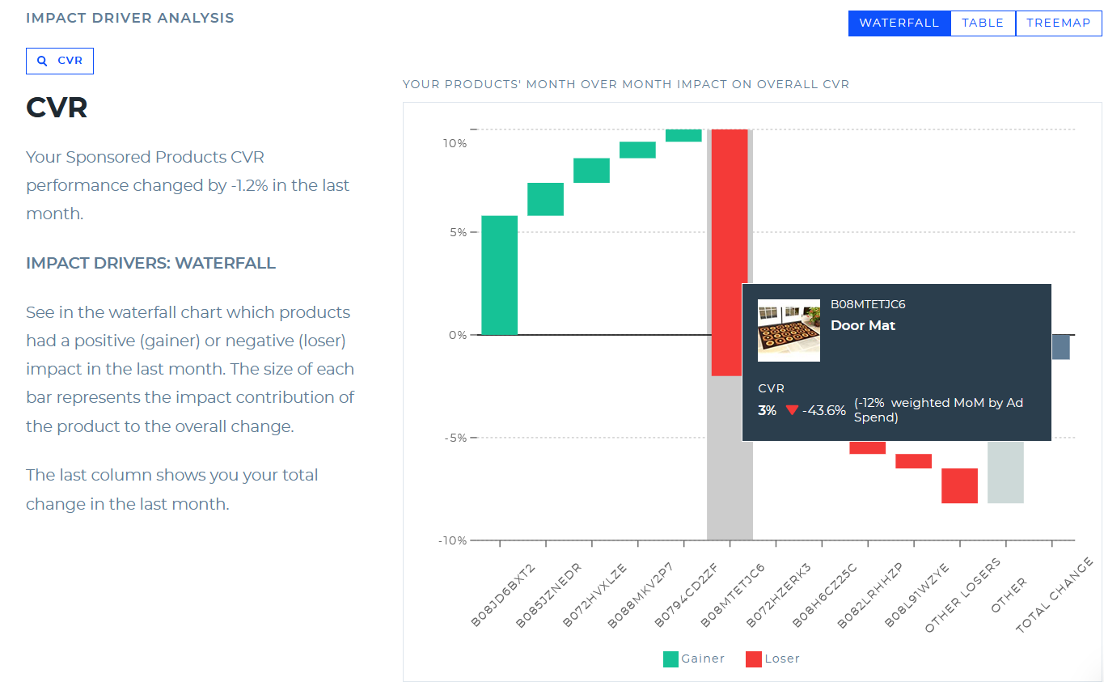1104x682 pixels.
Task: Select the B0794CD2ZF axis label
Action: tap(683, 593)
